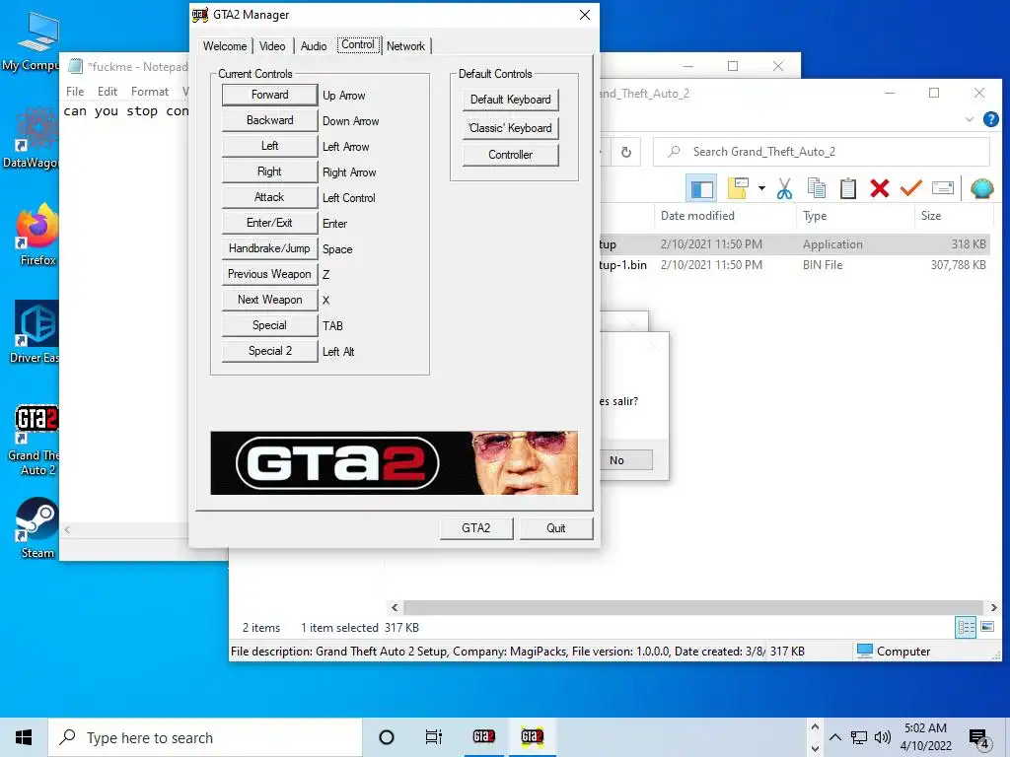The width and height of the screenshot is (1010, 757).
Task: Click the Previous Weapon button
Action: tap(270, 274)
